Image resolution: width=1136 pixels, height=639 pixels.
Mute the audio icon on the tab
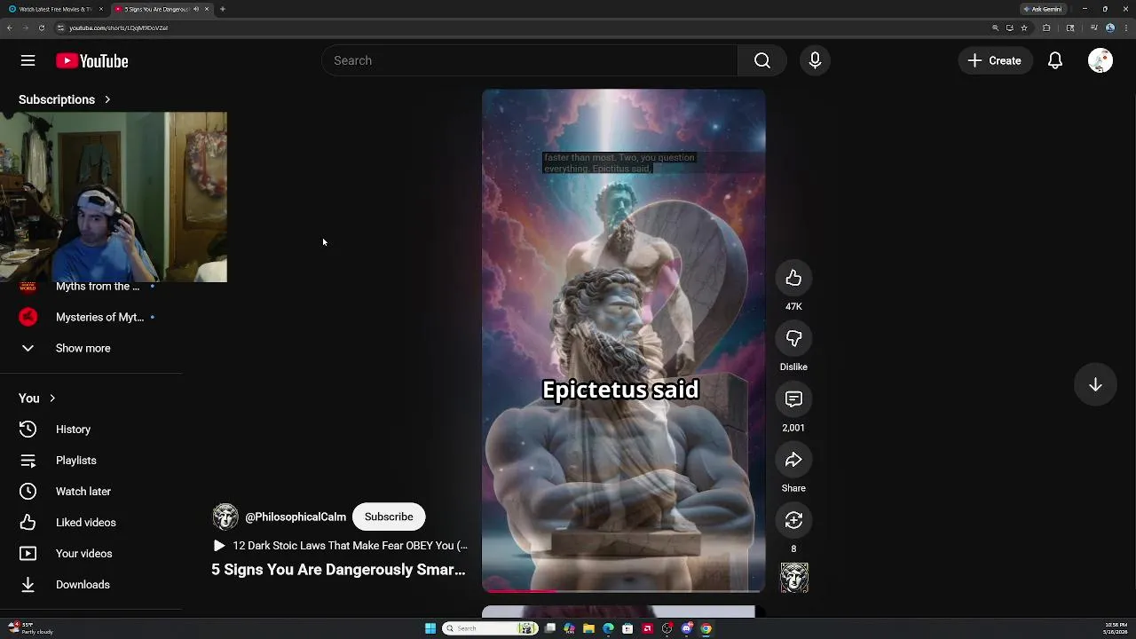click(196, 9)
